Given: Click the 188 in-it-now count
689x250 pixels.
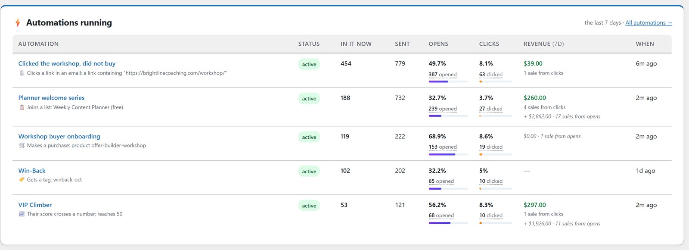Looking at the screenshot, I should pyautogui.click(x=345, y=98).
